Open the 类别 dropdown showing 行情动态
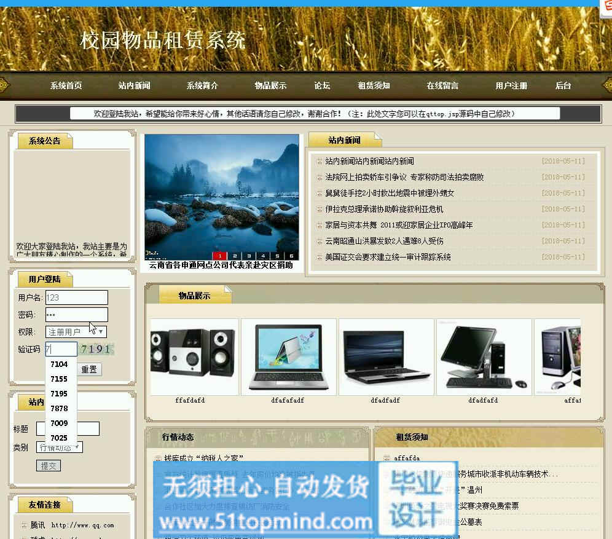This screenshot has height=539, width=612. click(x=60, y=447)
